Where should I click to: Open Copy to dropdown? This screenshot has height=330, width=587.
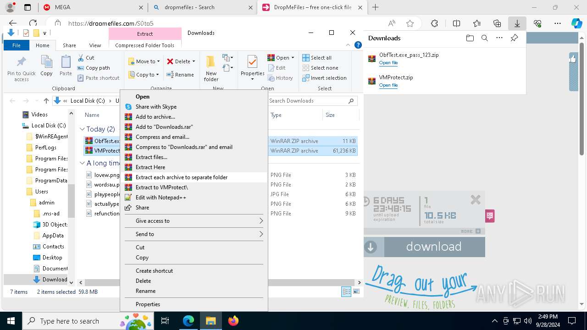[144, 75]
